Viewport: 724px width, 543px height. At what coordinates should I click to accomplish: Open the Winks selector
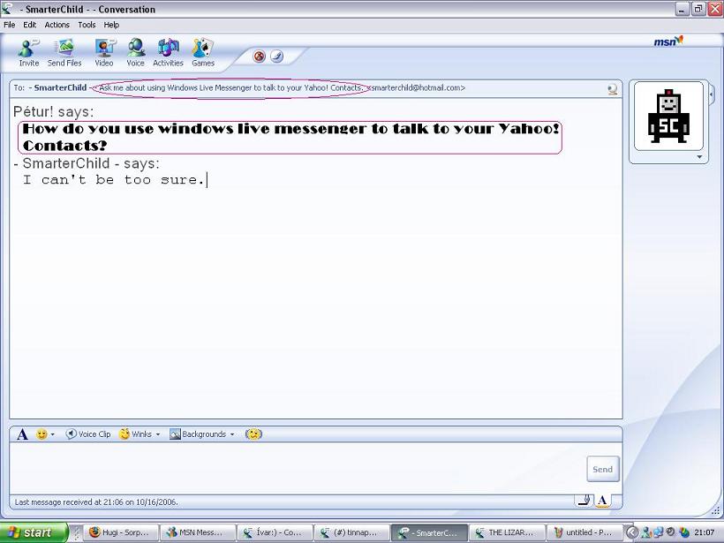tap(135, 434)
